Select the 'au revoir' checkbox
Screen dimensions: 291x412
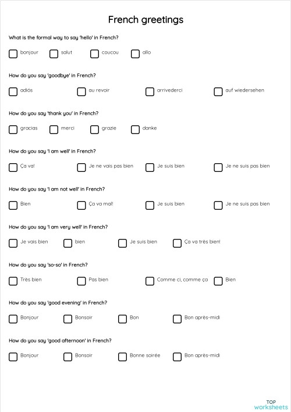tap(81, 91)
